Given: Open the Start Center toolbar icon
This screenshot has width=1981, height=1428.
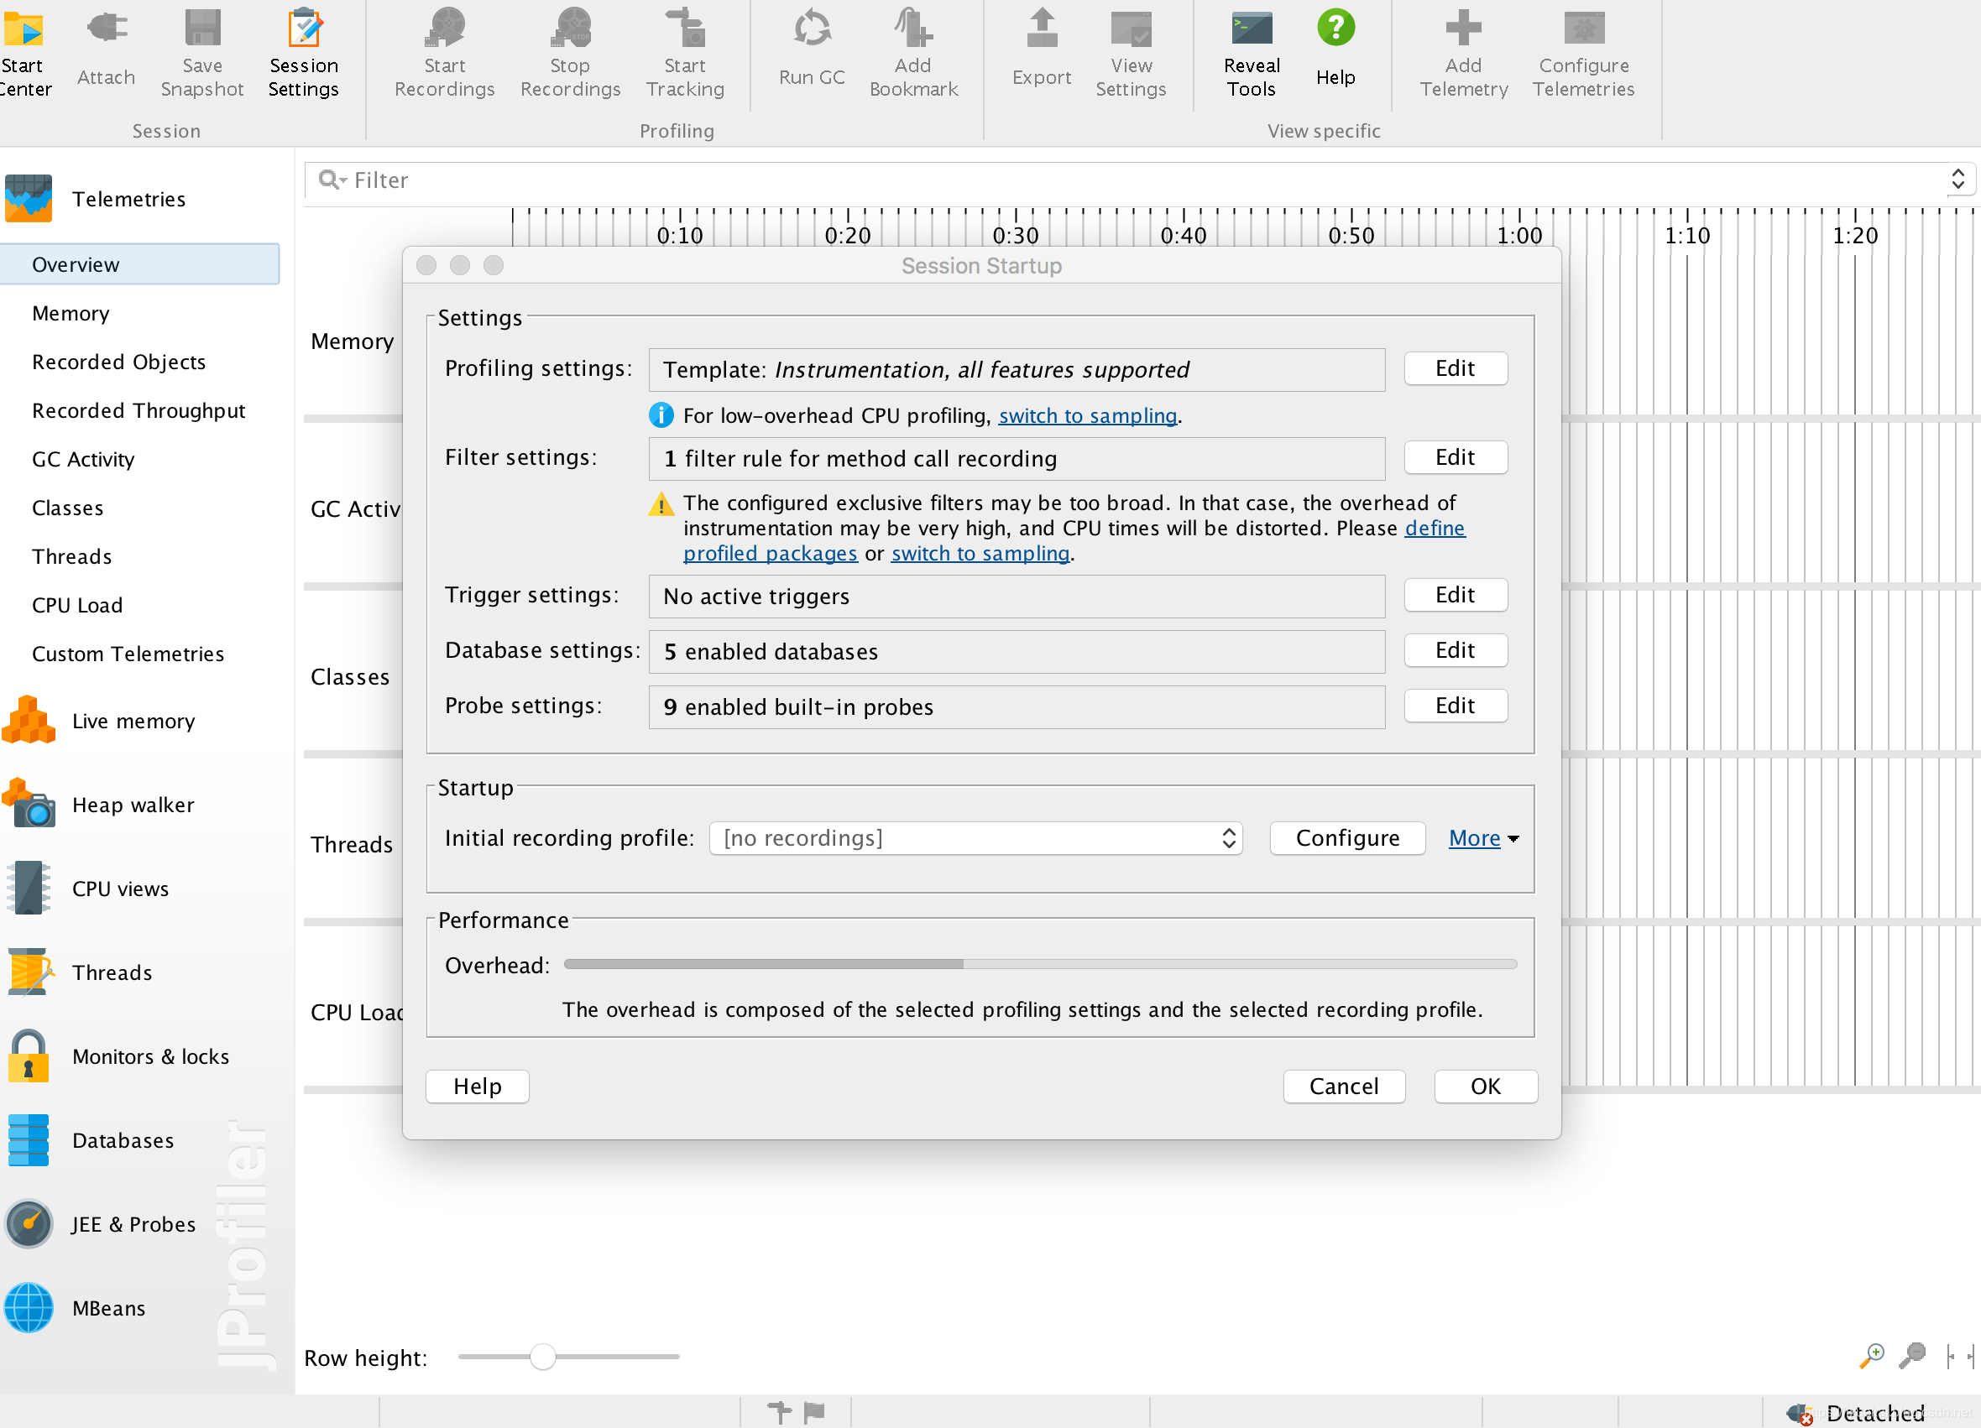Looking at the screenshot, I should point(24,29).
